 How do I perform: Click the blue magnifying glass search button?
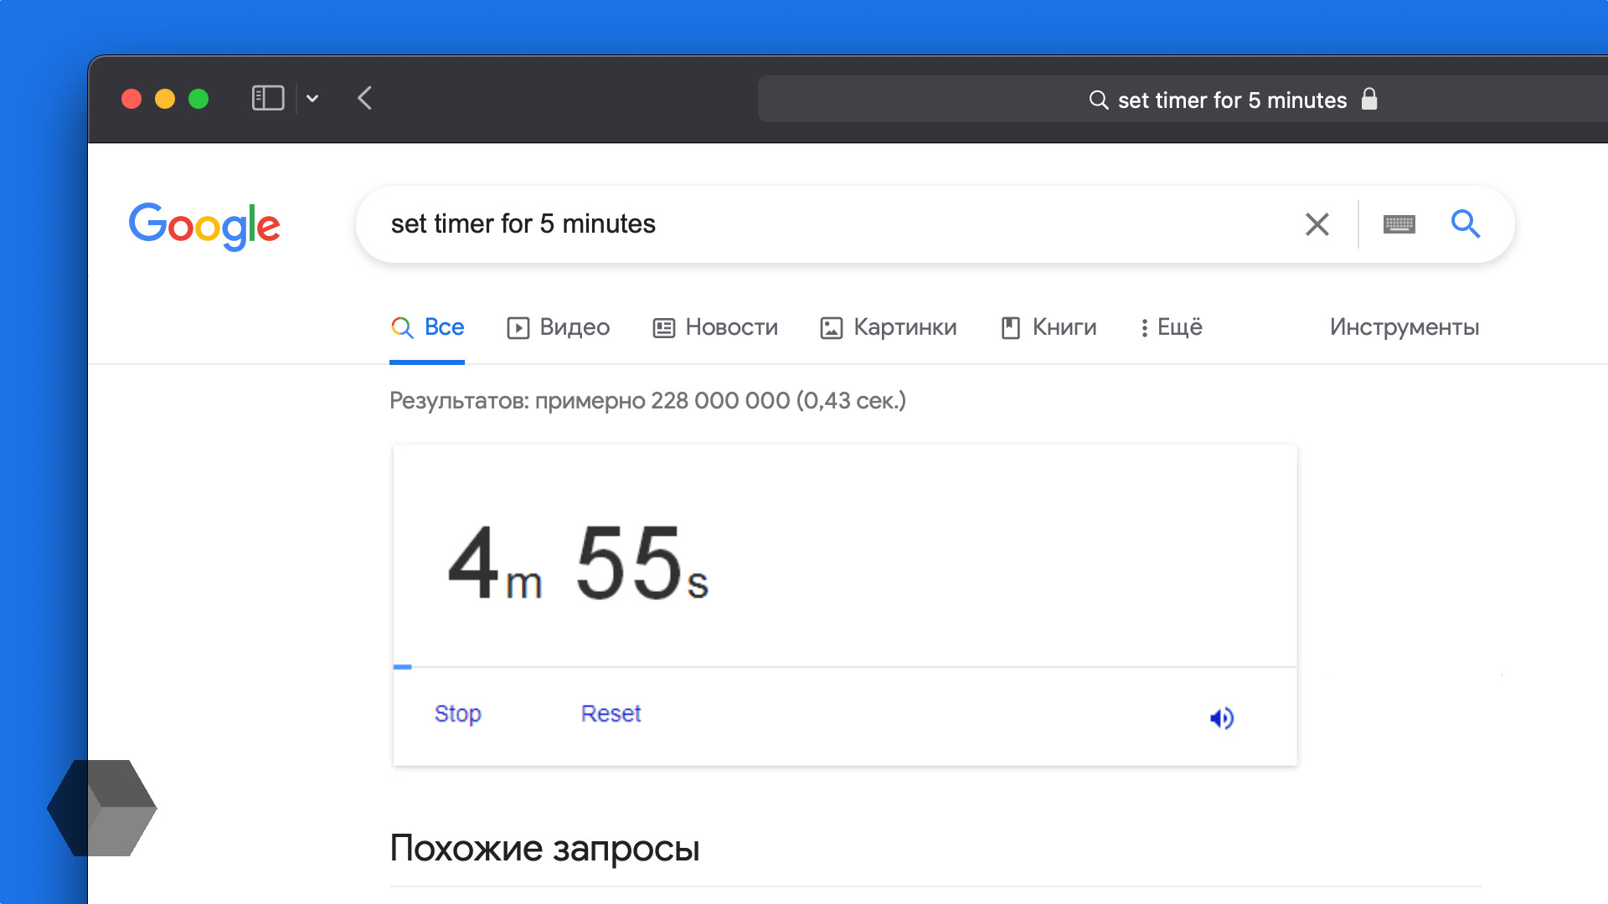coord(1465,223)
